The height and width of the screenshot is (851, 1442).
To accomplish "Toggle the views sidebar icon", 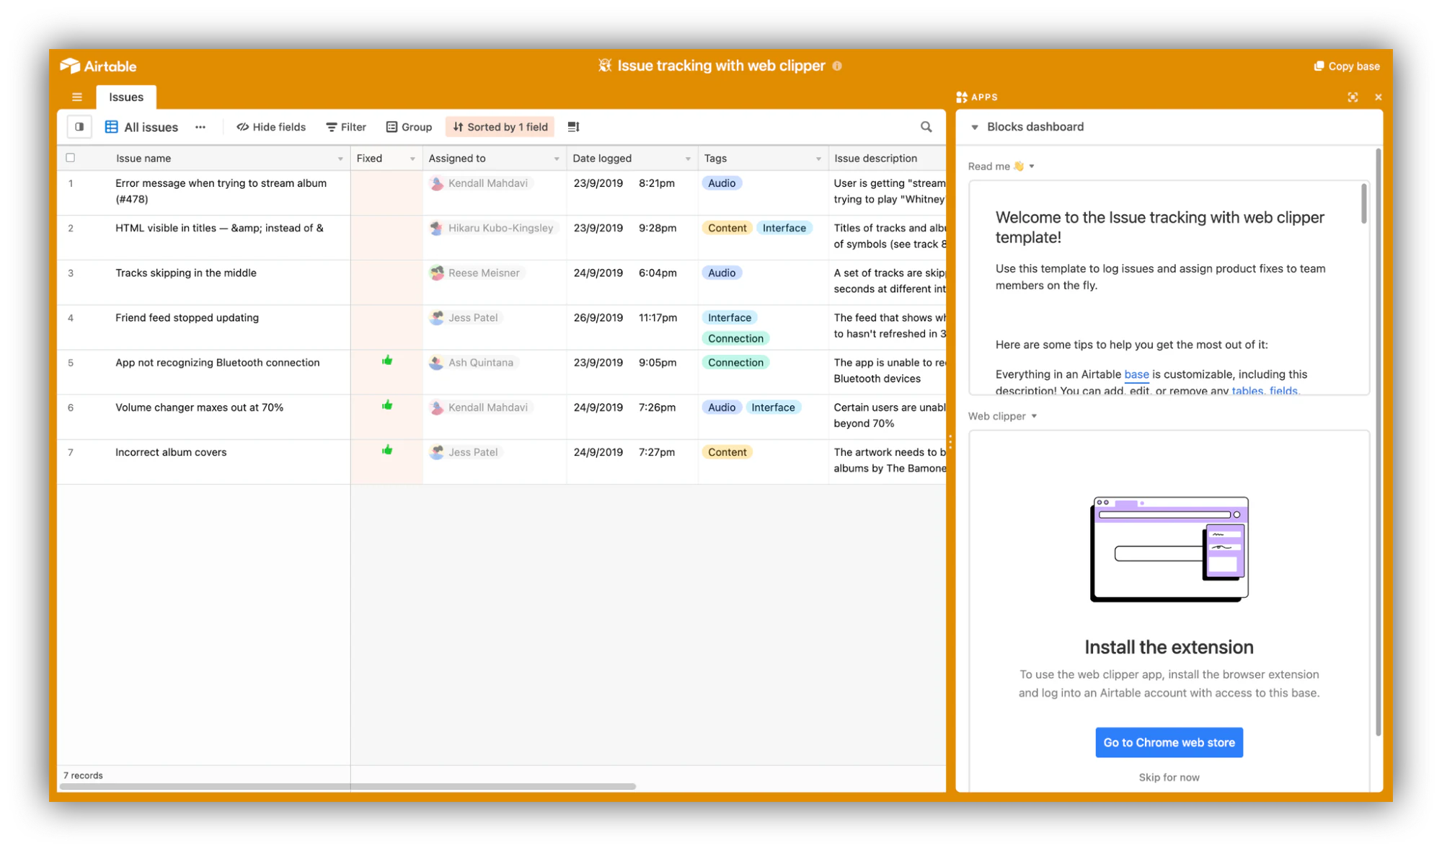I will [79, 127].
